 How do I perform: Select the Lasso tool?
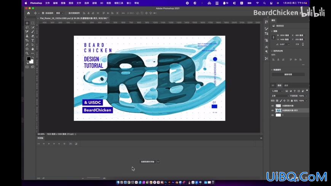[27, 27]
